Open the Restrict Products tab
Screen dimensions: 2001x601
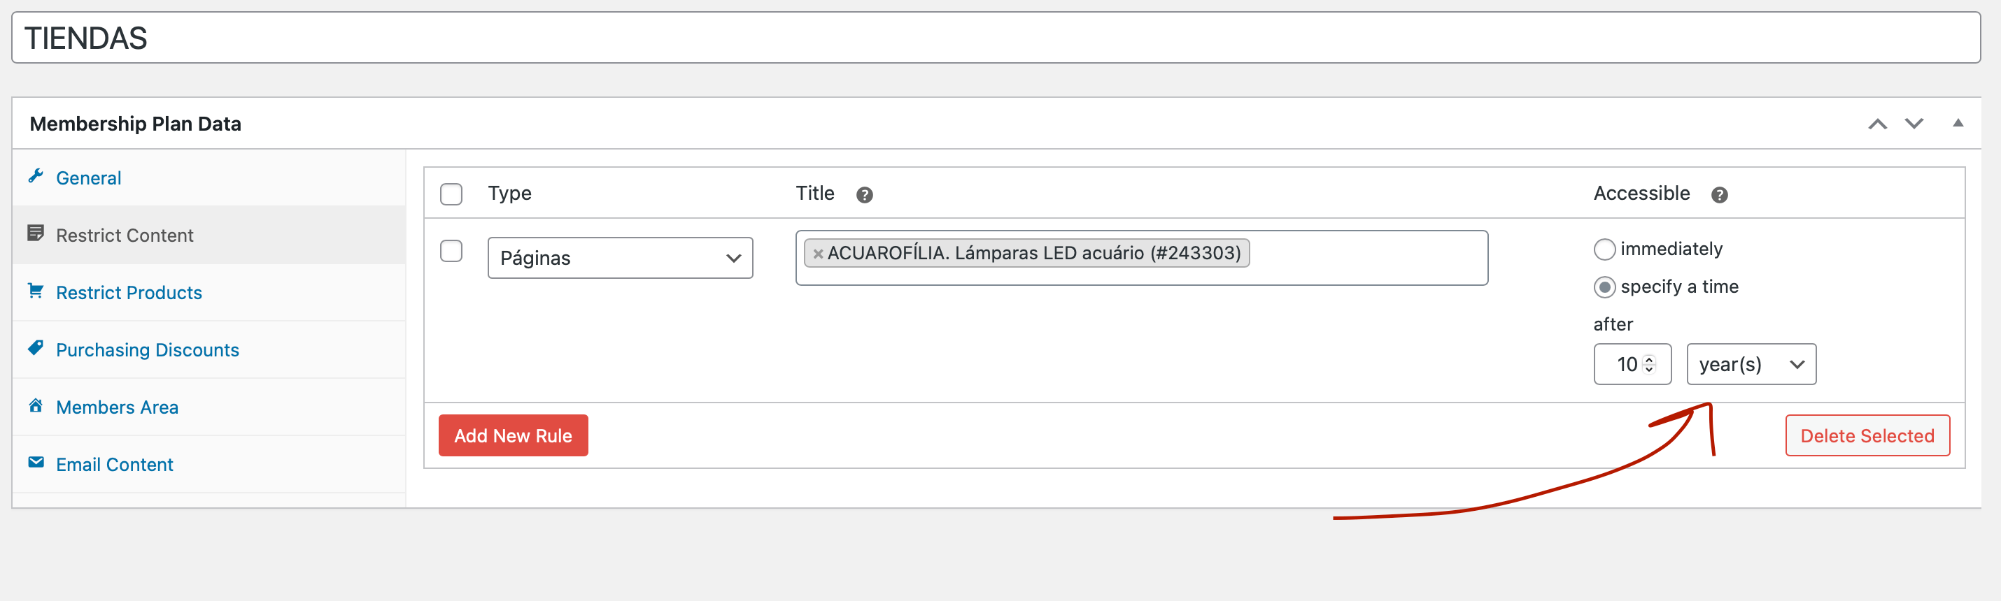[129, 292]
